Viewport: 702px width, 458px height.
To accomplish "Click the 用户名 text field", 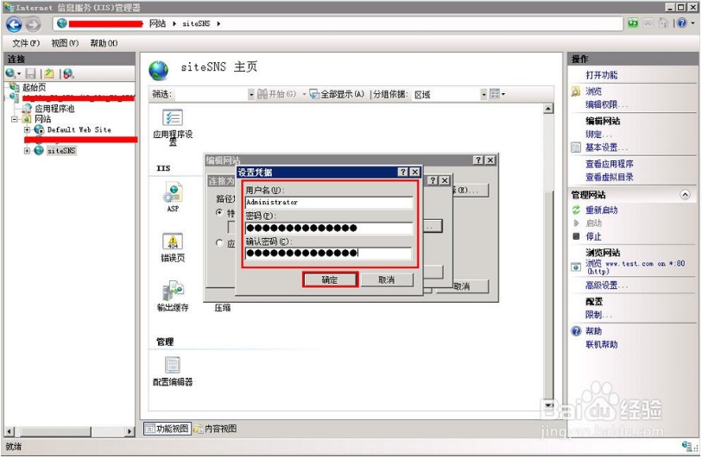I will (328, 203).
